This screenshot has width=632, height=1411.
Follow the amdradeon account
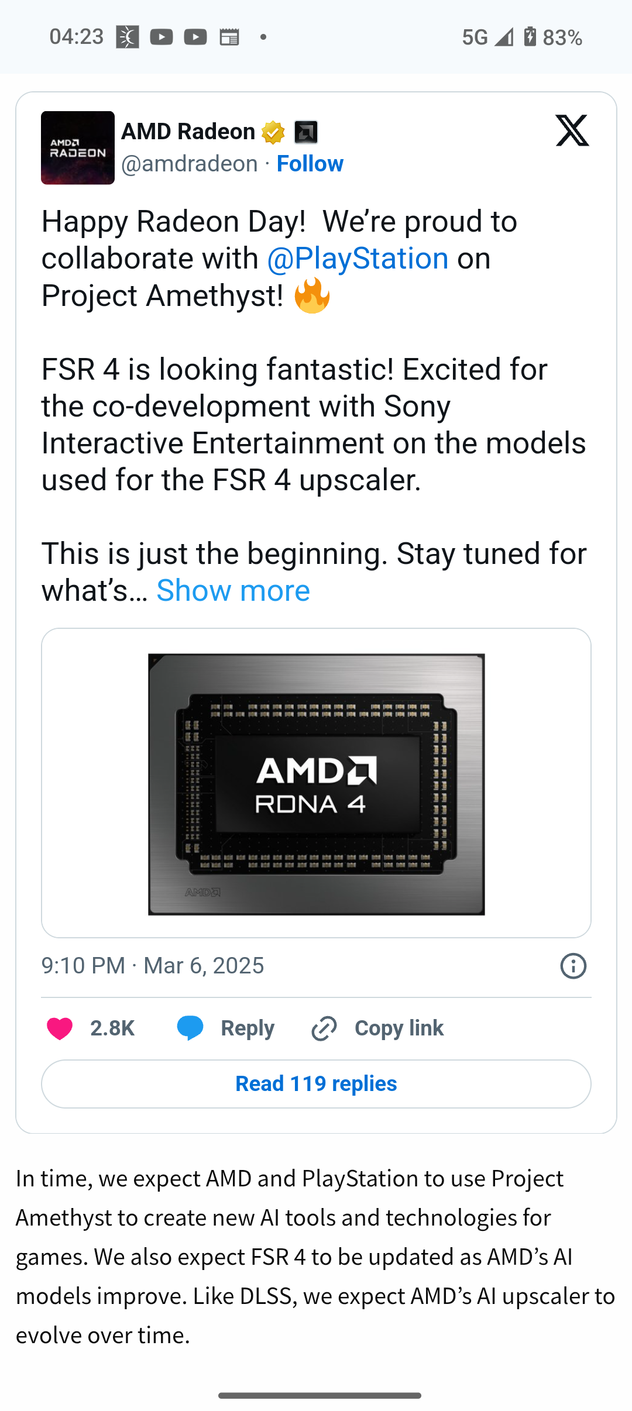tap(310, 164)
